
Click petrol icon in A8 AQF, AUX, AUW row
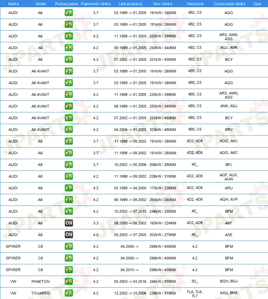[x=69, y=176]
